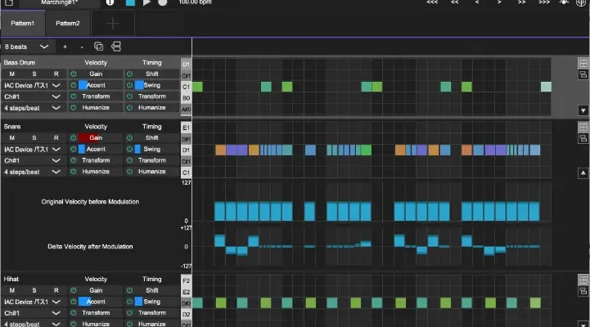This screenshot has width=590, height=327.
Task: Click the plus icon next to 8 beats
Action: [x=65, y=47]
